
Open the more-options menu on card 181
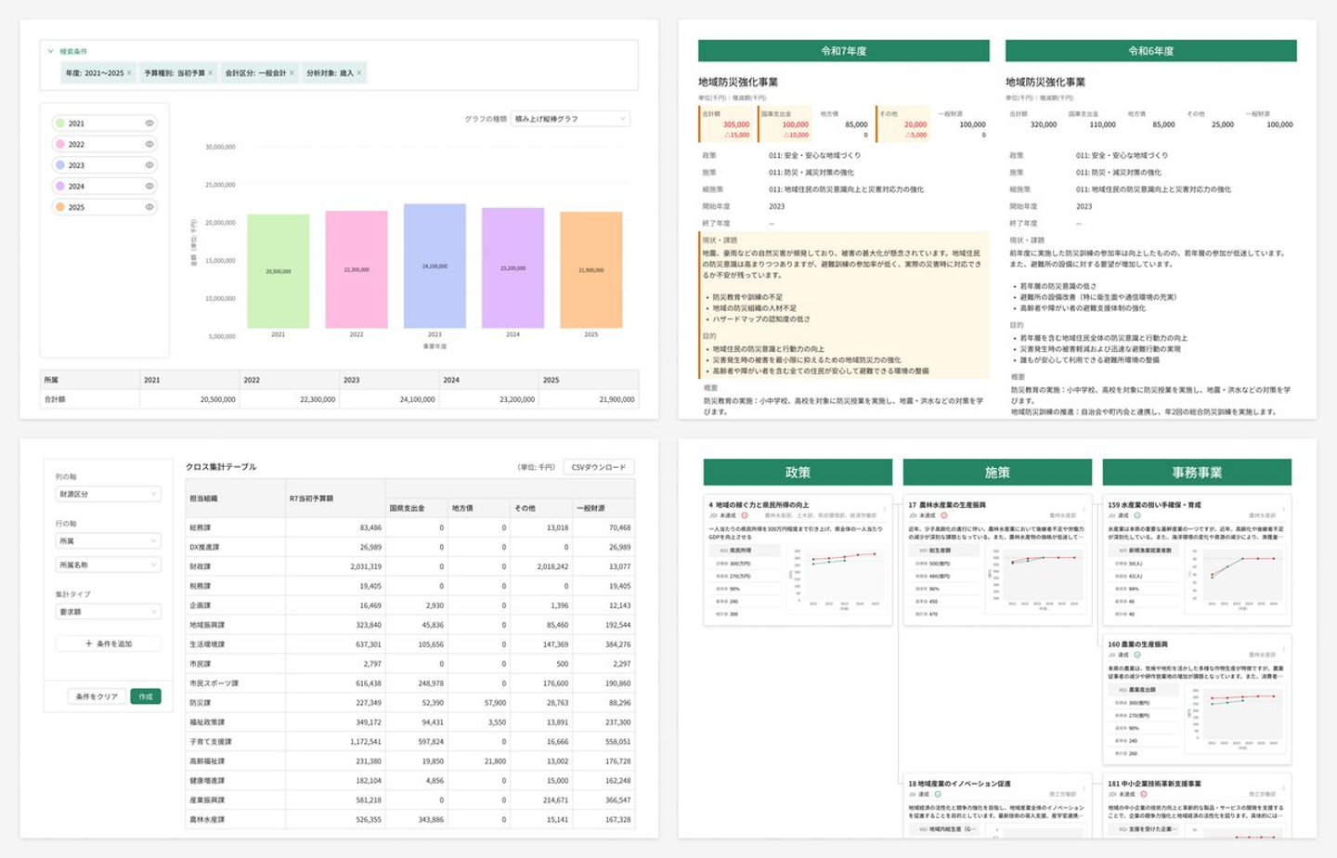tap(1283, 786)
